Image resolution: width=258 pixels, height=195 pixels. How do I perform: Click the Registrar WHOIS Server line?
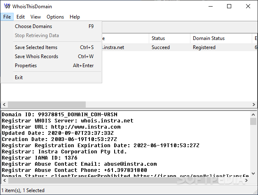point(68,121)
